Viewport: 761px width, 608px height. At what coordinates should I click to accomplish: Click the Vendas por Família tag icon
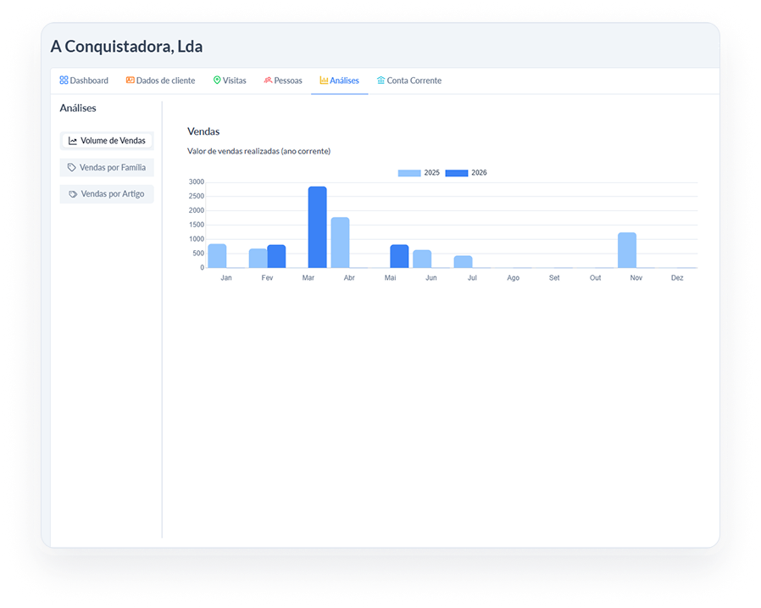[72, 168]
